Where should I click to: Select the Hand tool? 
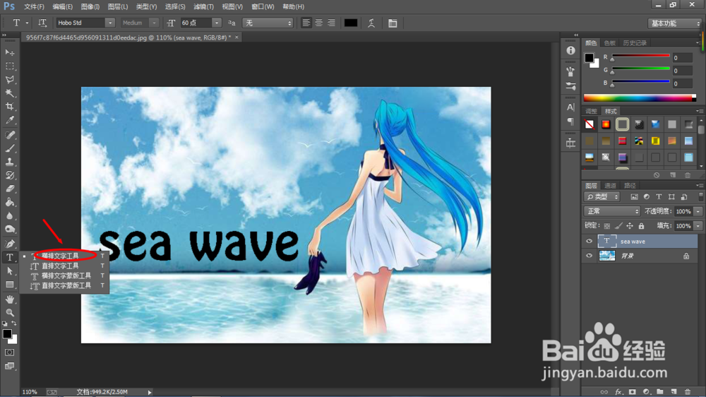pos(9,300)
